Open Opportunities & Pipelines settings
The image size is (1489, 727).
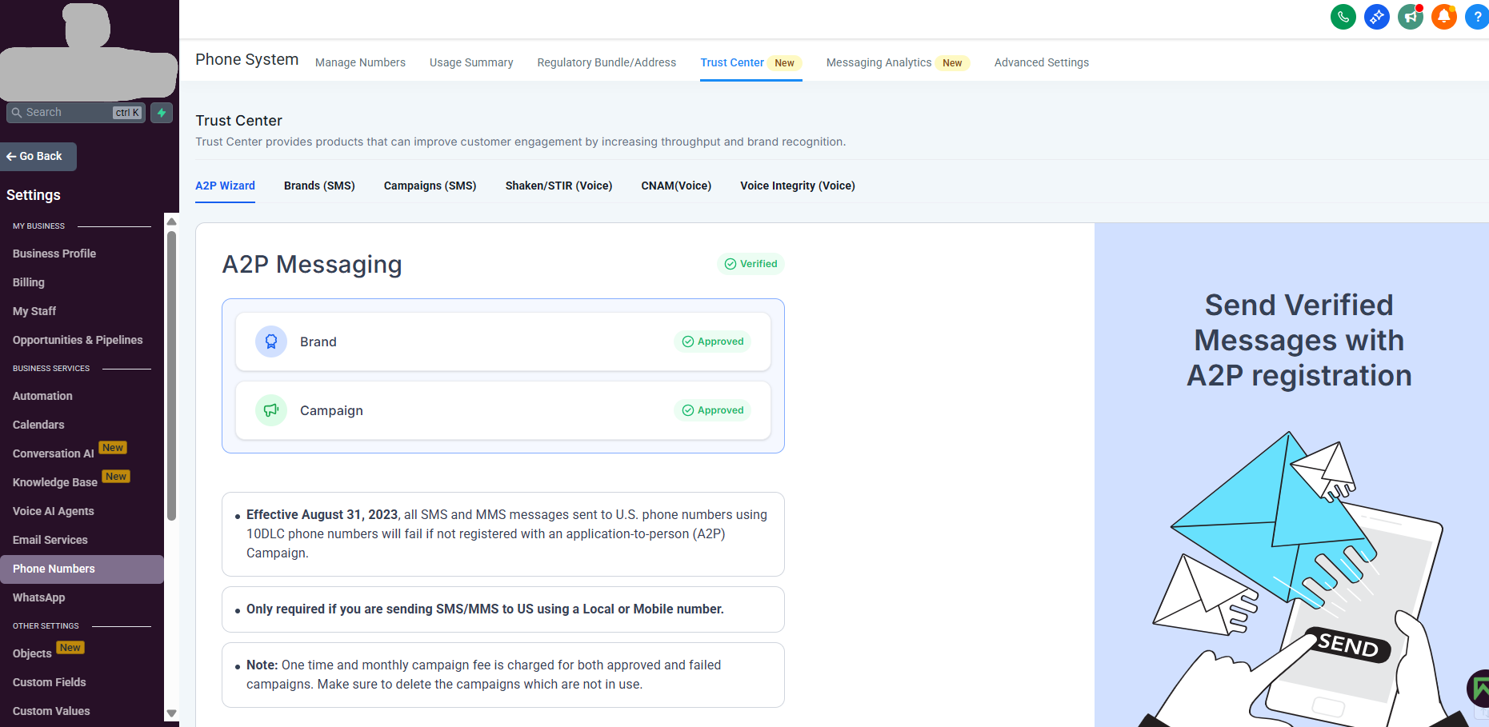[78, 340]
